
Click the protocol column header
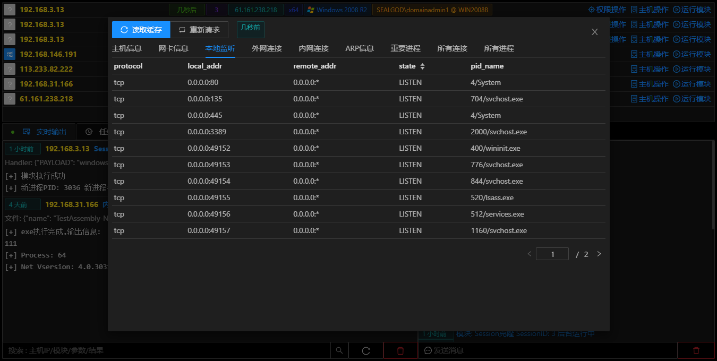coord(128,66)
